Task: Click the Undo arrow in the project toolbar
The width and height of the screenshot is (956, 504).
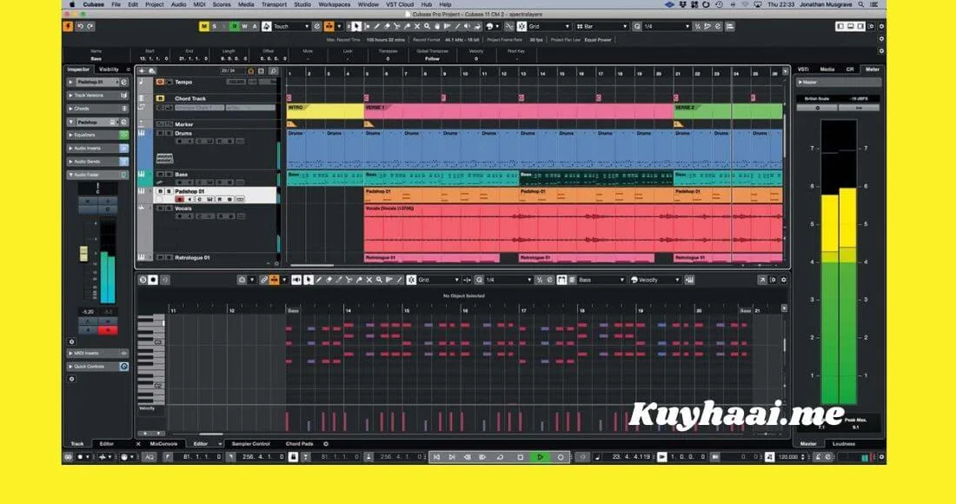Action: [x=81, y=26]
